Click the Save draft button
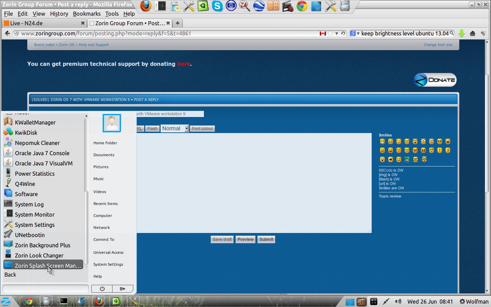 pyautogui.click(x=222, y=239)
